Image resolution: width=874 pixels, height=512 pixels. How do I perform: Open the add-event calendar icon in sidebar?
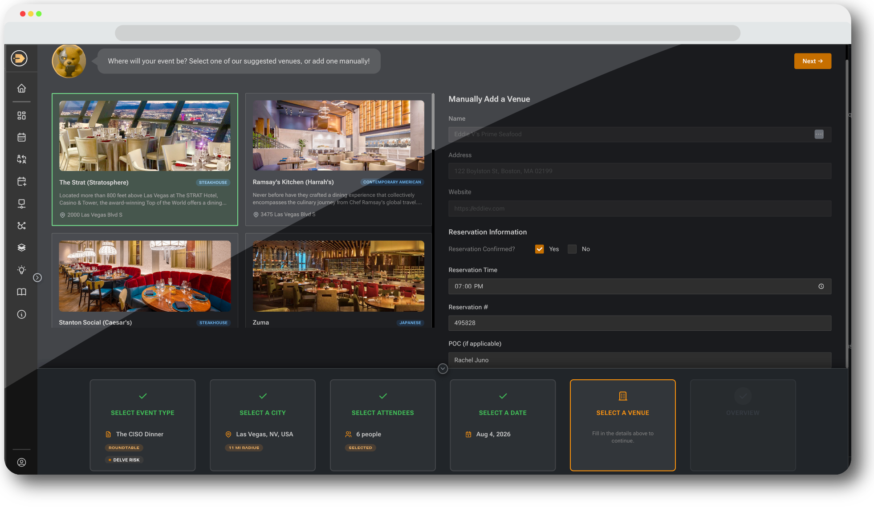coord(21,181)
